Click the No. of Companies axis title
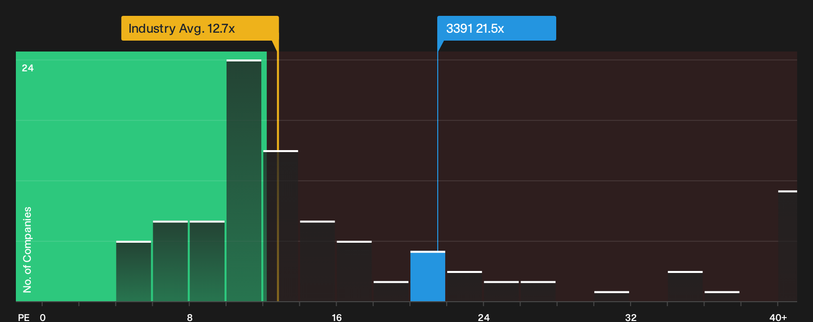813x322 pixels. [x=27, y=250]
